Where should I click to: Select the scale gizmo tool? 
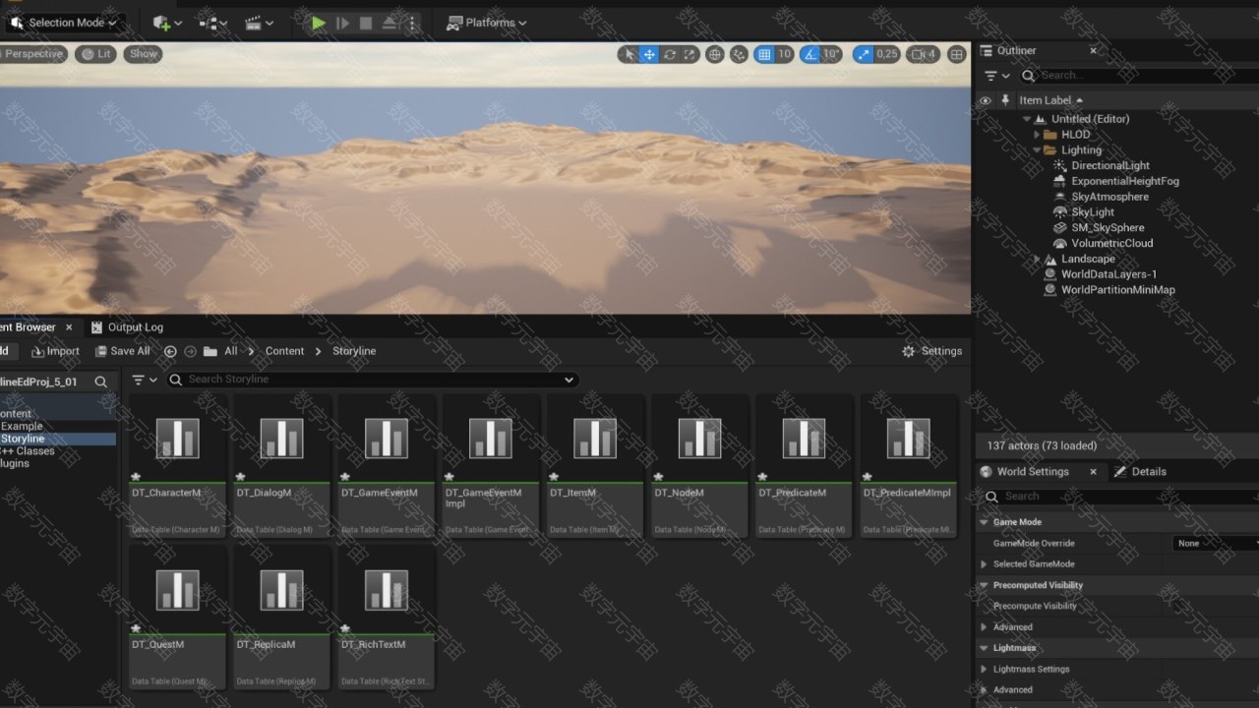(690, 55)
